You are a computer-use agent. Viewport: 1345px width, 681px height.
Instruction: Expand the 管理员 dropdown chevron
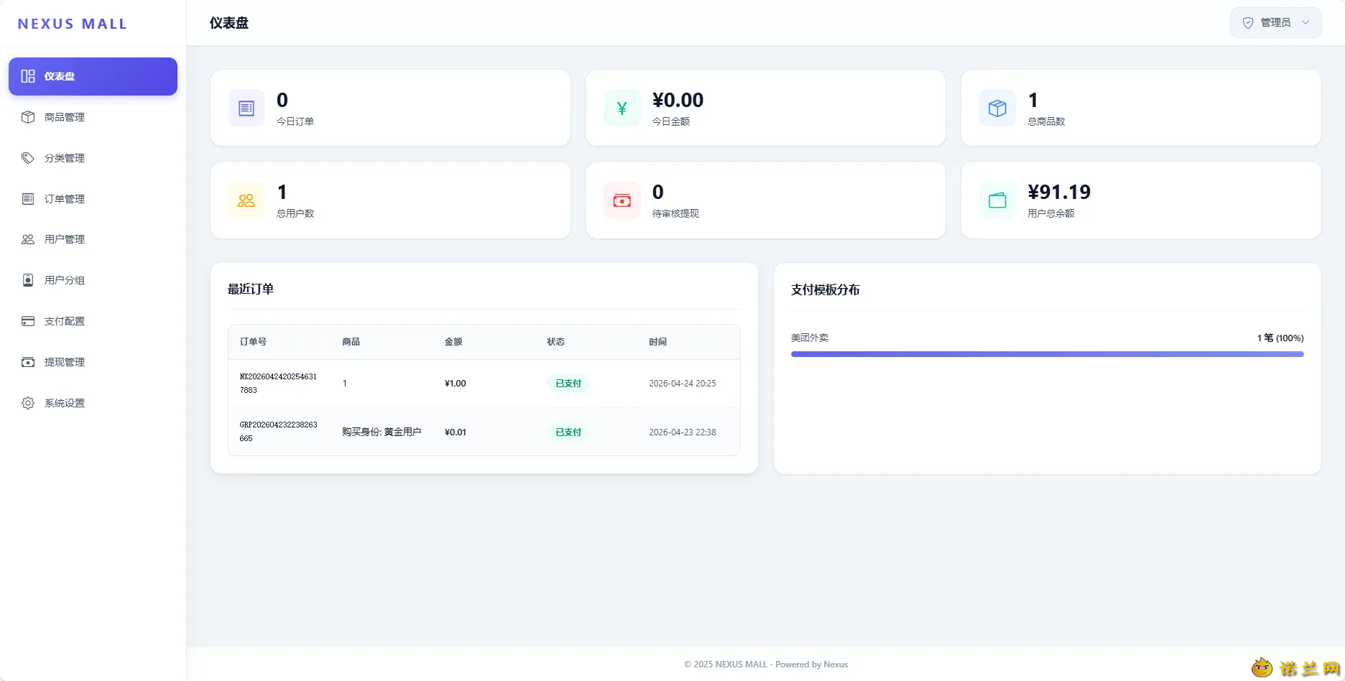tap(1305, 22)
